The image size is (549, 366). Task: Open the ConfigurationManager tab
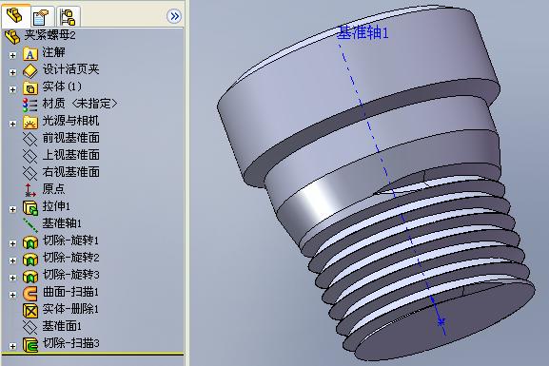coord(68,16)
